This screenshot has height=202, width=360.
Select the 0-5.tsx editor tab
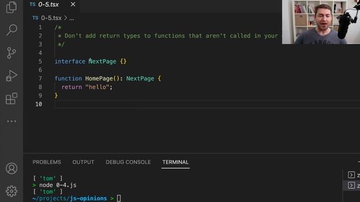pyautogui.click(x=52, y=4)
